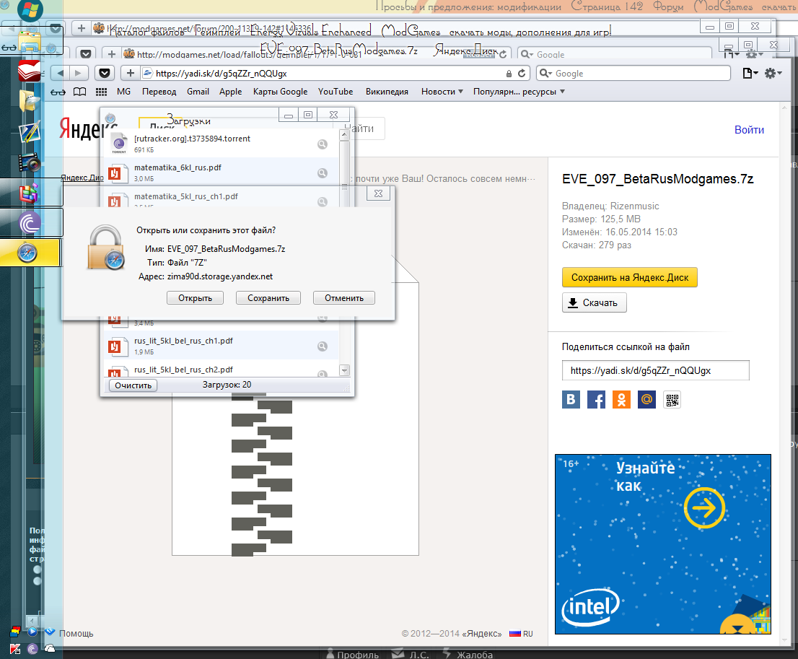
Task: Open the video camera film taskbar icon
Action: [x=30, y=163]
